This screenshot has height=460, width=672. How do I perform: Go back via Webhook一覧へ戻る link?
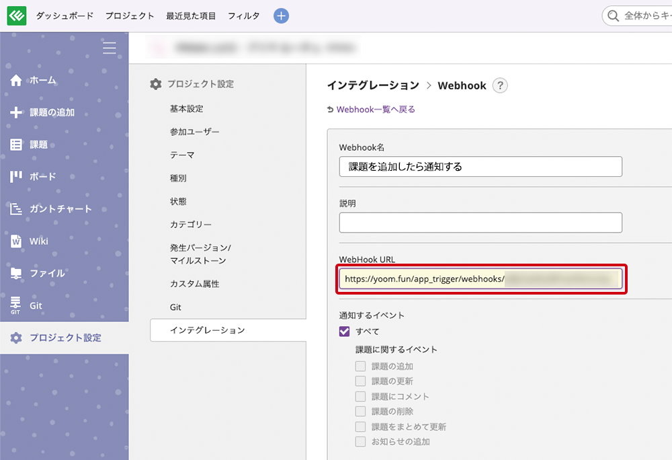[x=375, y=109]
